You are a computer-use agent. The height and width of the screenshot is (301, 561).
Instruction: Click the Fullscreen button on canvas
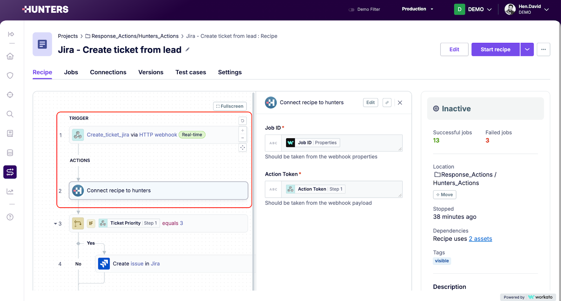tap(230, 106)
